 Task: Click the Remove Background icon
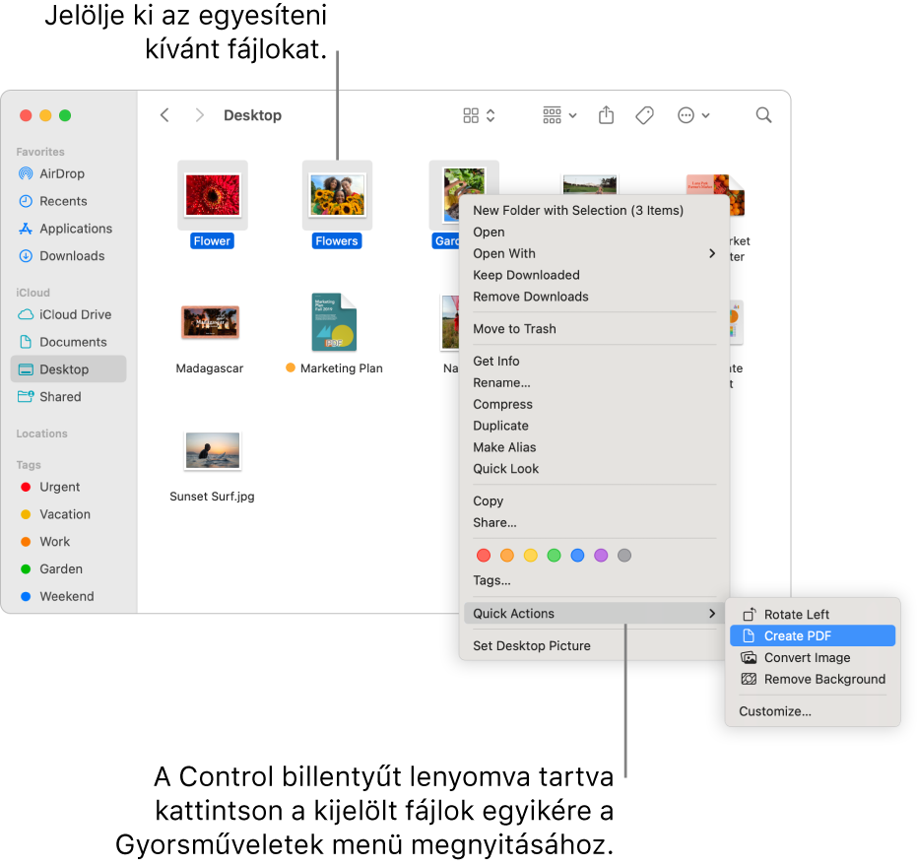pos(749,679)
